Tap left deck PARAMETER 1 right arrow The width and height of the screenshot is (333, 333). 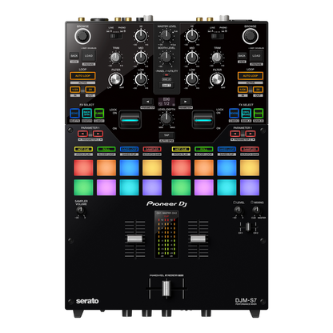[98, 134]
